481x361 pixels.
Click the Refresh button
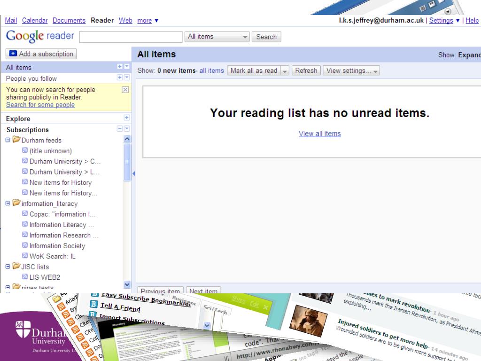(x=306, y=71)
